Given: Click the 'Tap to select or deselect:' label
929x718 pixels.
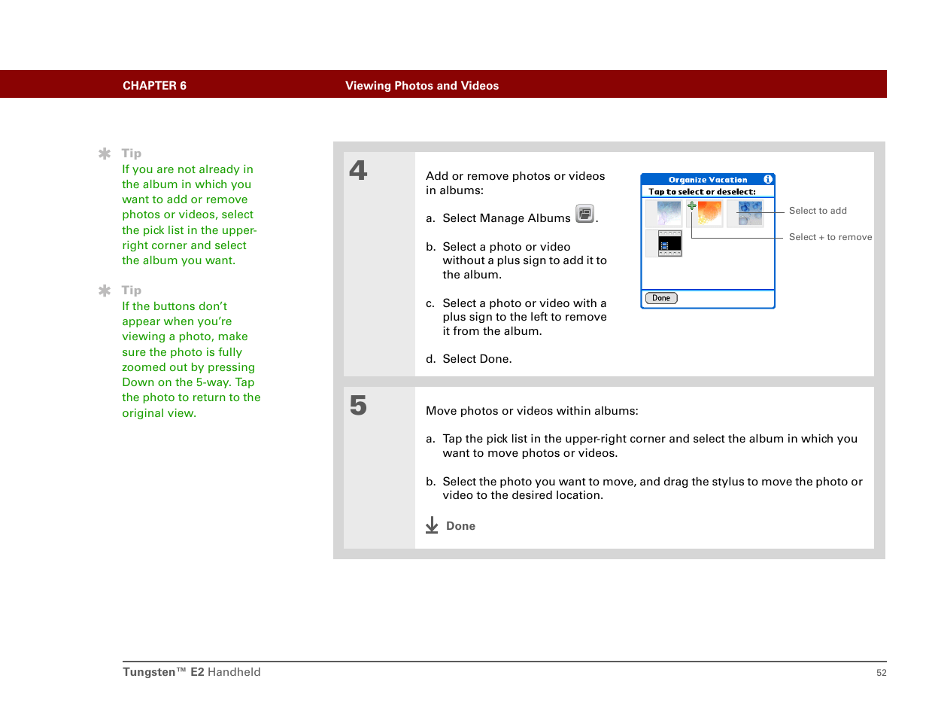Looking at the screenshot, I should [x=702, y=192].
